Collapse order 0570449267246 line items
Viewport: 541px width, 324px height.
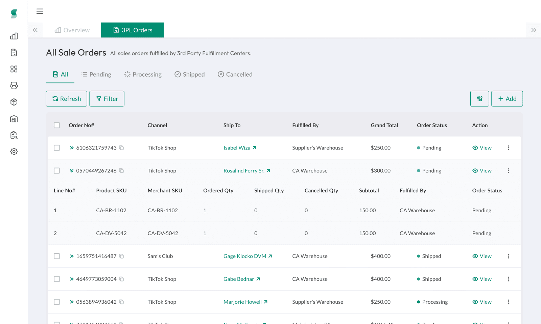tap(72, 171)
